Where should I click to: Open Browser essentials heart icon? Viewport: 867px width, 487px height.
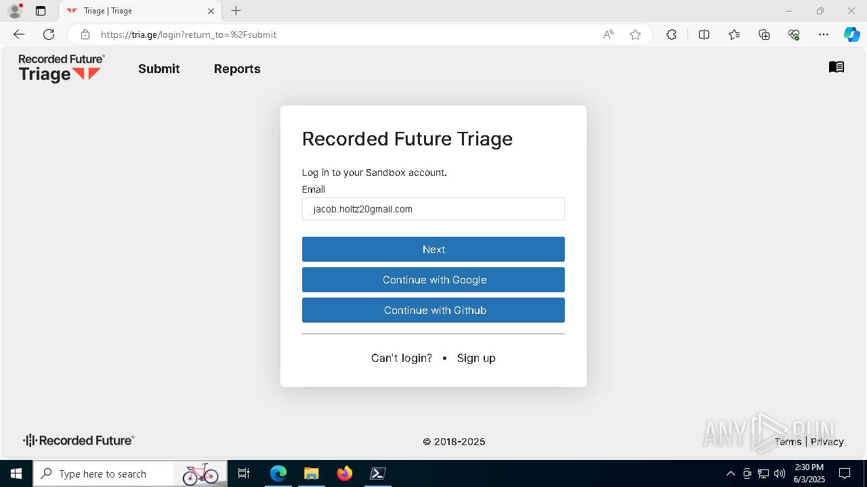794,34
